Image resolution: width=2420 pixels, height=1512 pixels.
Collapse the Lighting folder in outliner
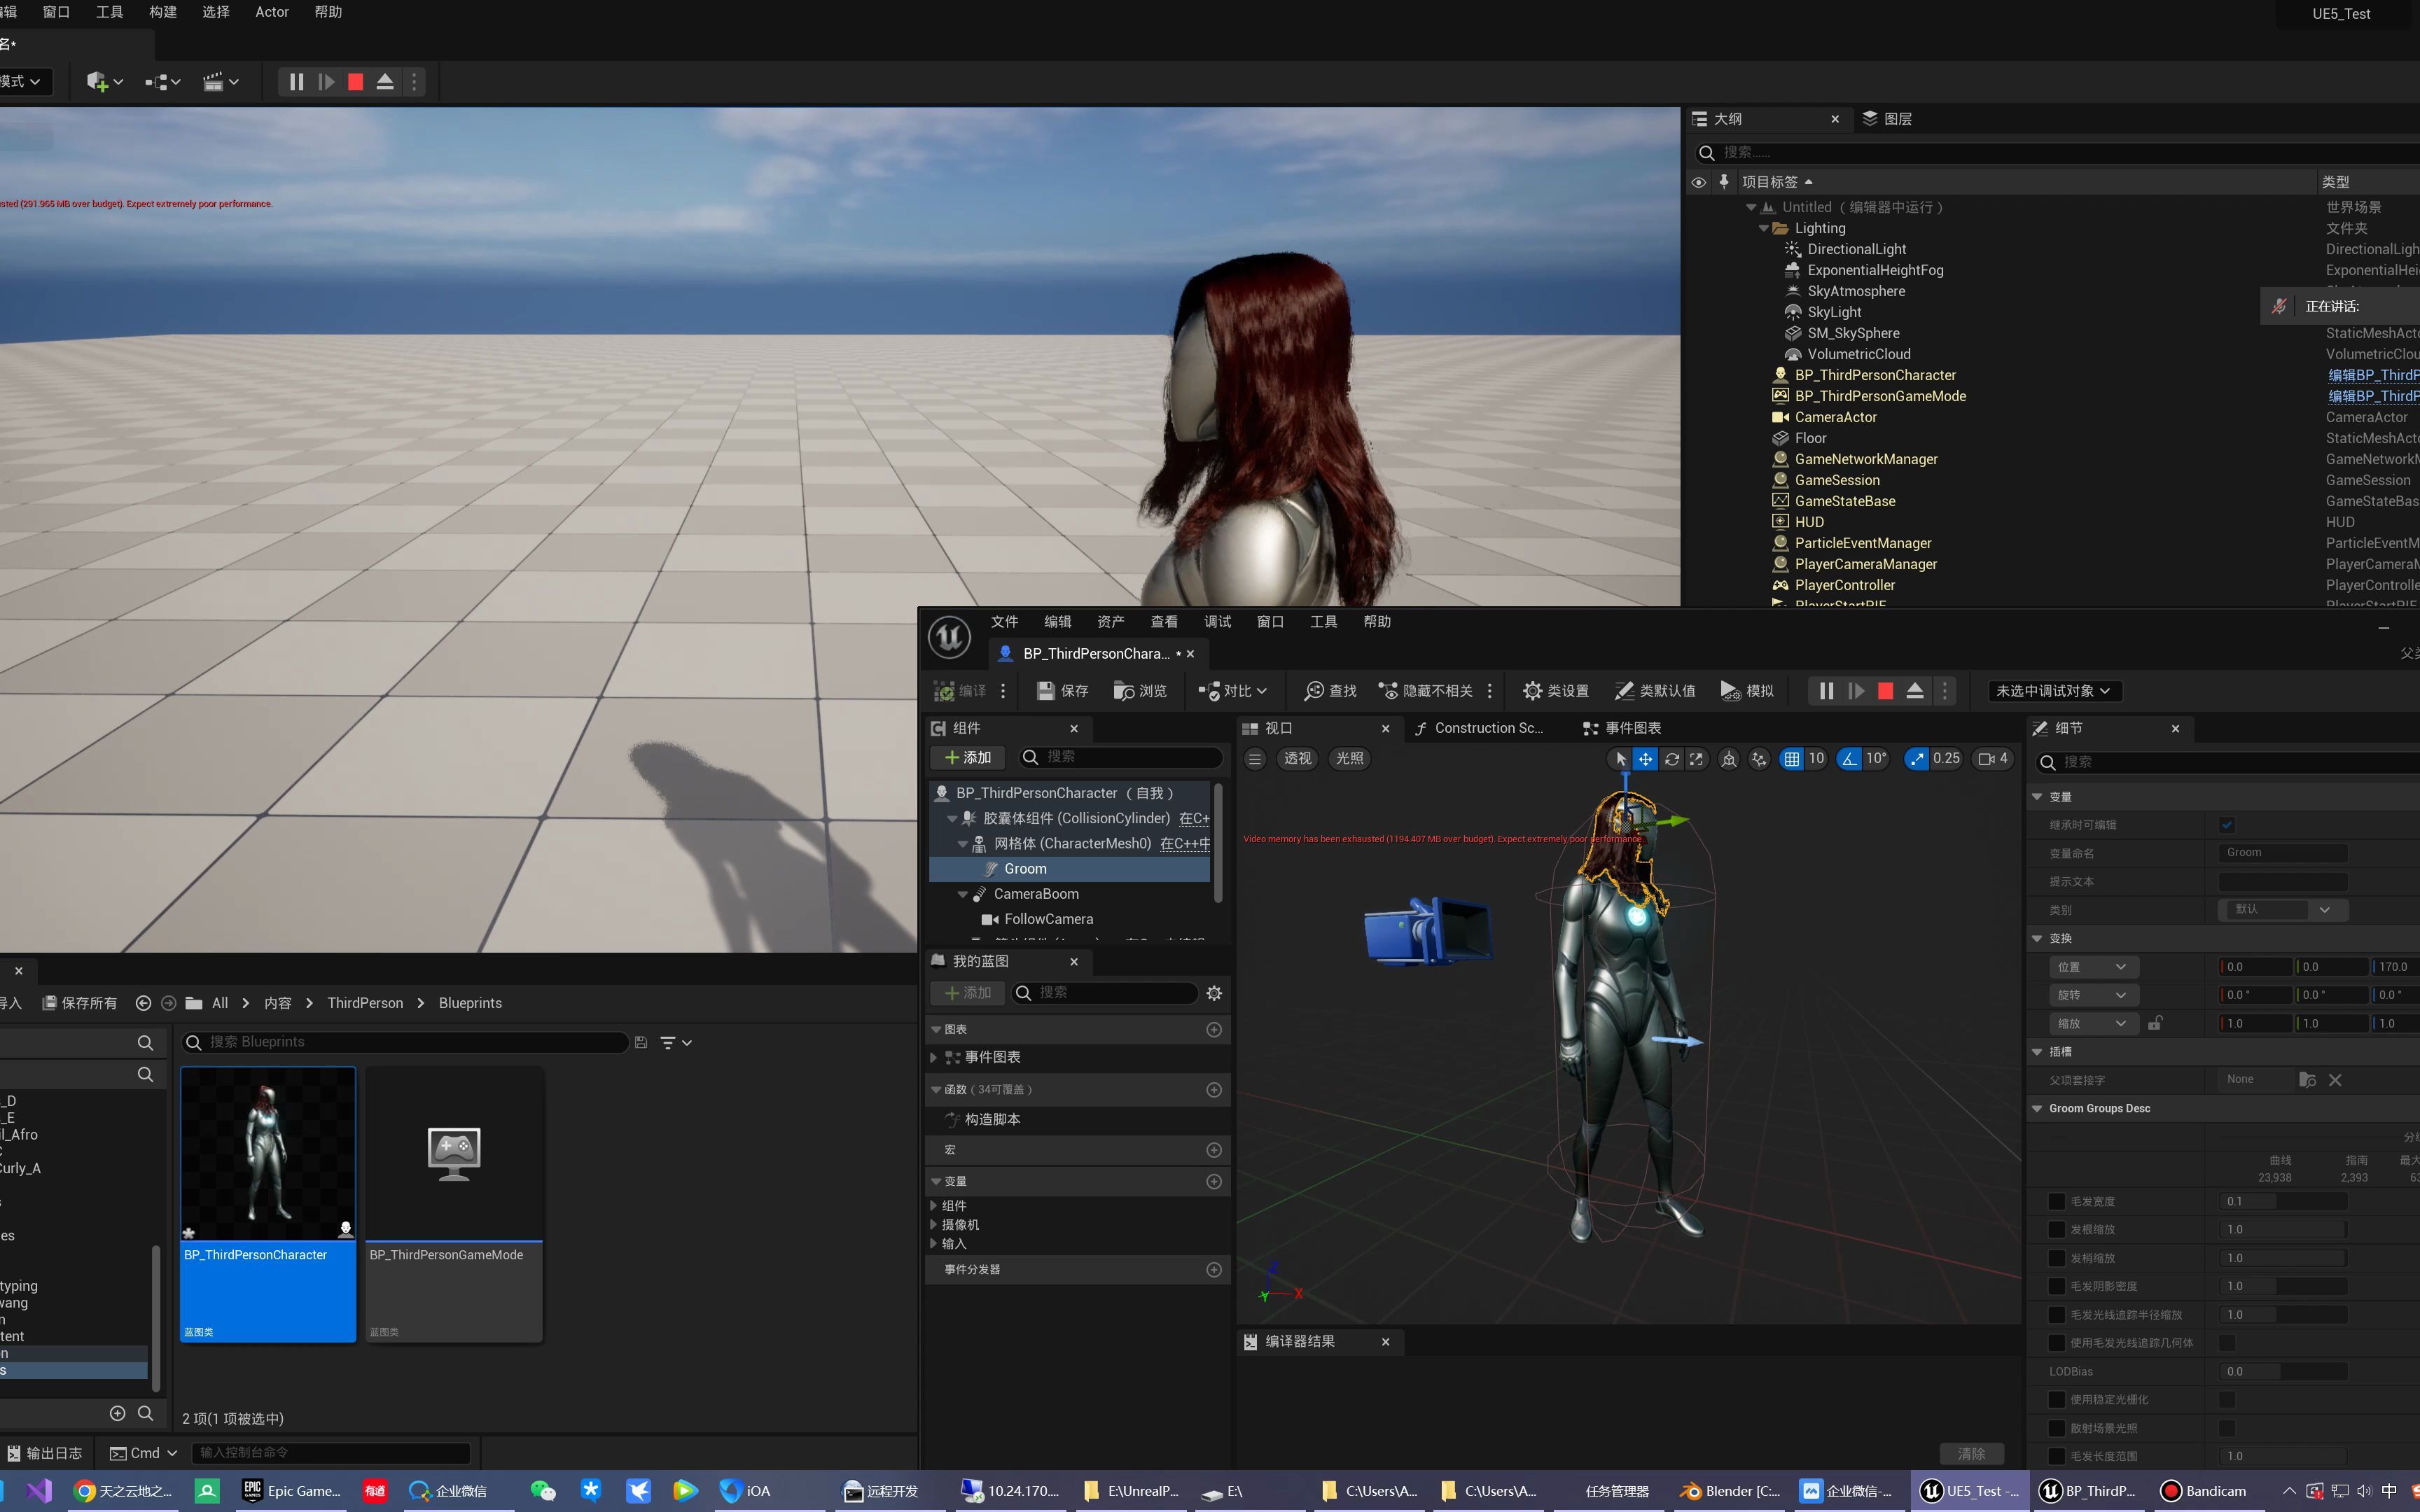[1763, 228]
